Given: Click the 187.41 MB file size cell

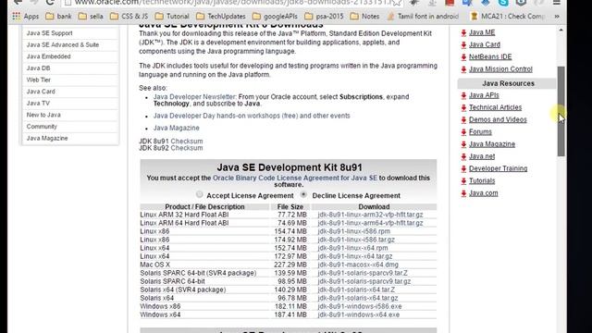Looking at the screenshot, I should click(x=290, y=314).
